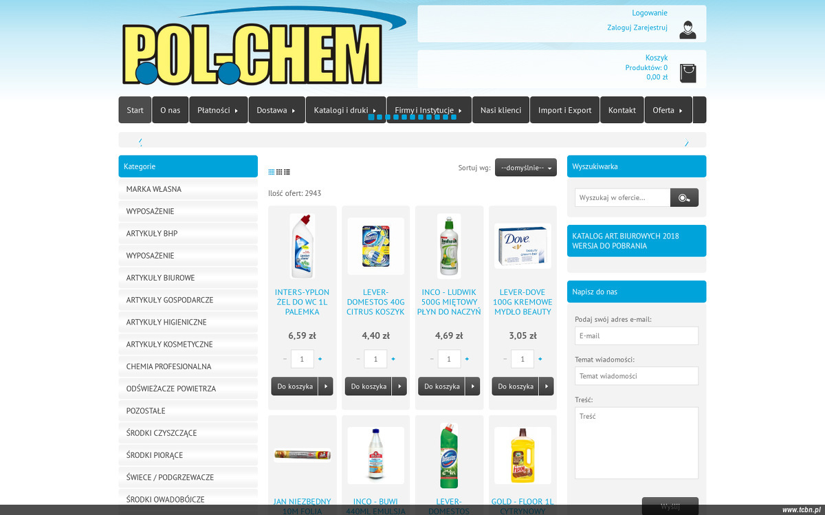
Task: Switch to the list view icon
Action: [287, 172]
